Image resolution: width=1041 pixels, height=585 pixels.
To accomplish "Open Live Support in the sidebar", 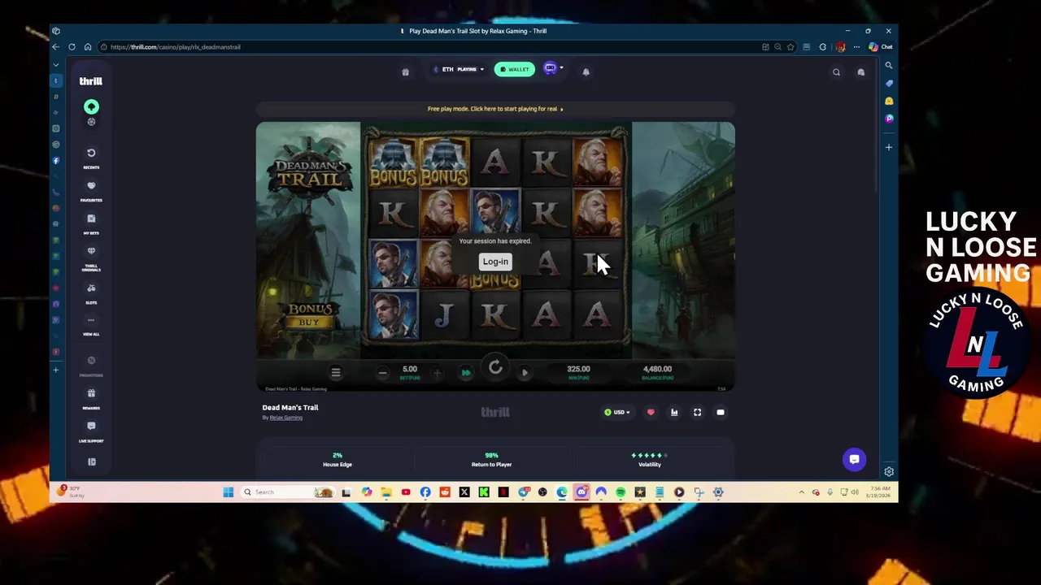I will tap(91, 427).
